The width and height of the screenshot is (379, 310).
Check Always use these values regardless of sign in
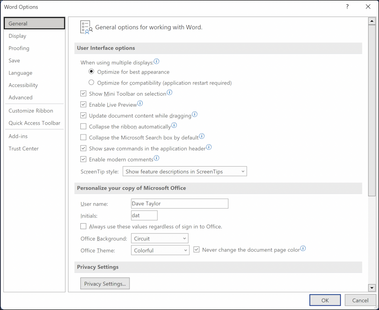[83, 226]
